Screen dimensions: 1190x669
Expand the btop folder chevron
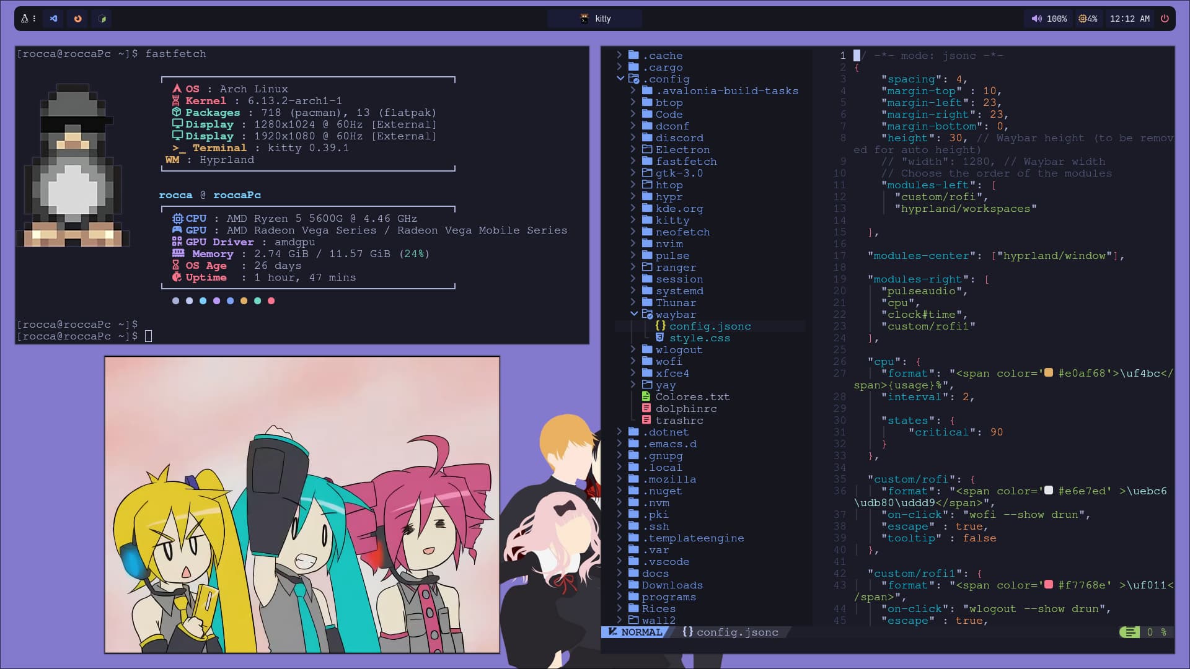[633, 102]
